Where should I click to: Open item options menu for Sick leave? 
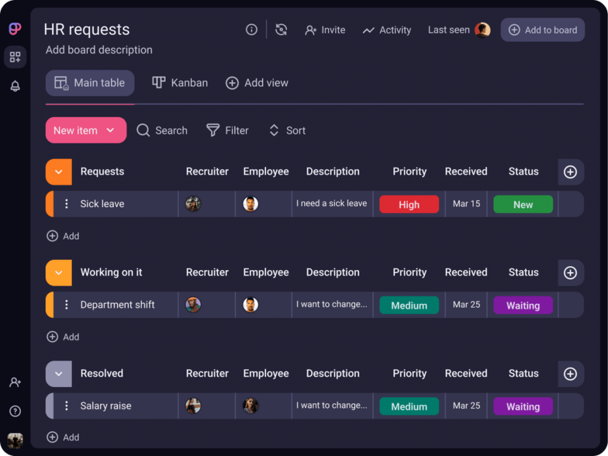(x=65, y=204)
